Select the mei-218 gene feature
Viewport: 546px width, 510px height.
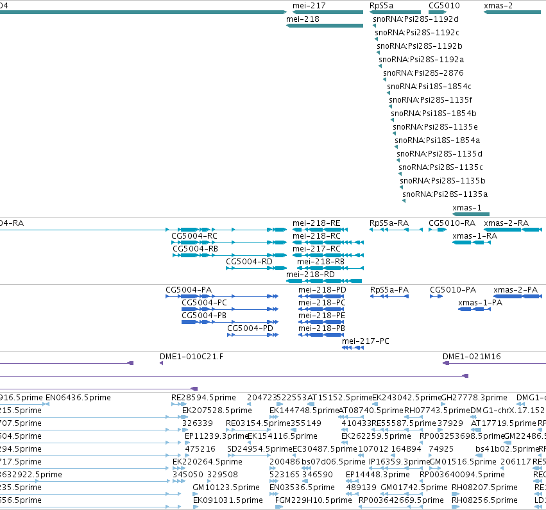pos(325,26)
